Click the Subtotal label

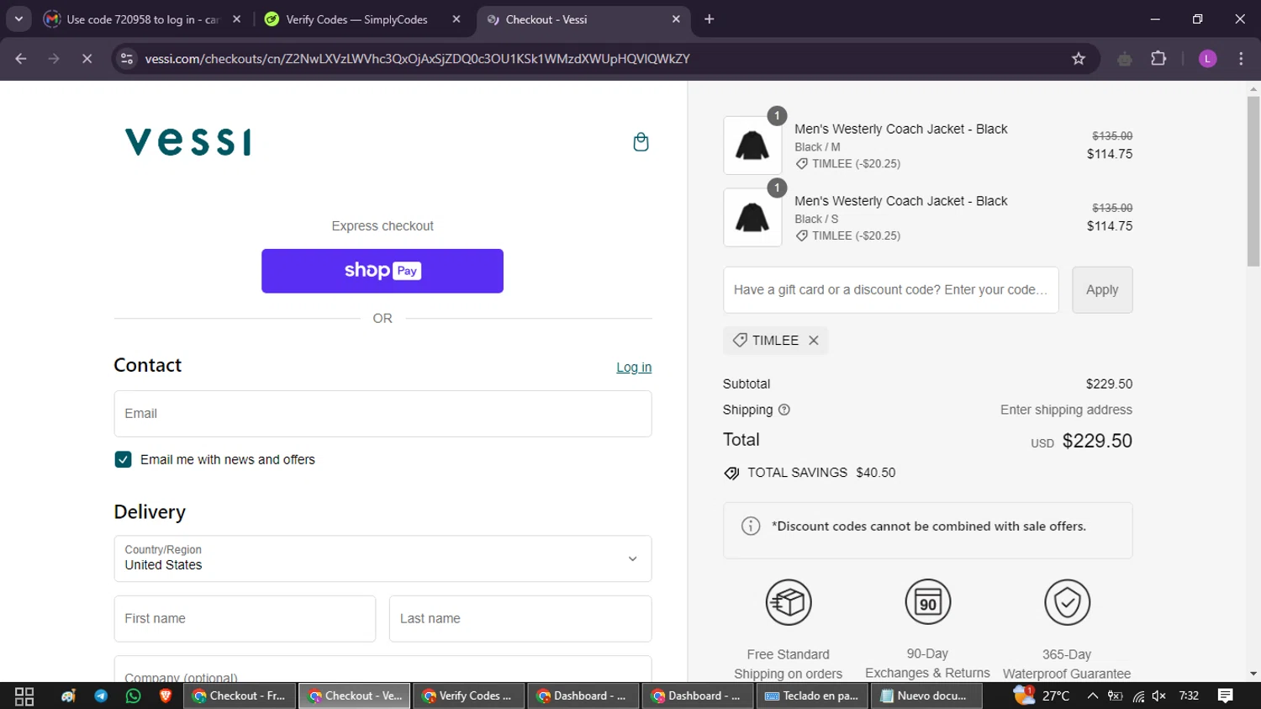tap(747, 384)
